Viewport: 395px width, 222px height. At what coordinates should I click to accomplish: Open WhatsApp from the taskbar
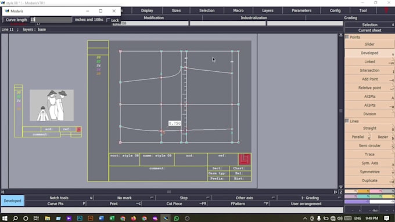[x=177, y=218]
